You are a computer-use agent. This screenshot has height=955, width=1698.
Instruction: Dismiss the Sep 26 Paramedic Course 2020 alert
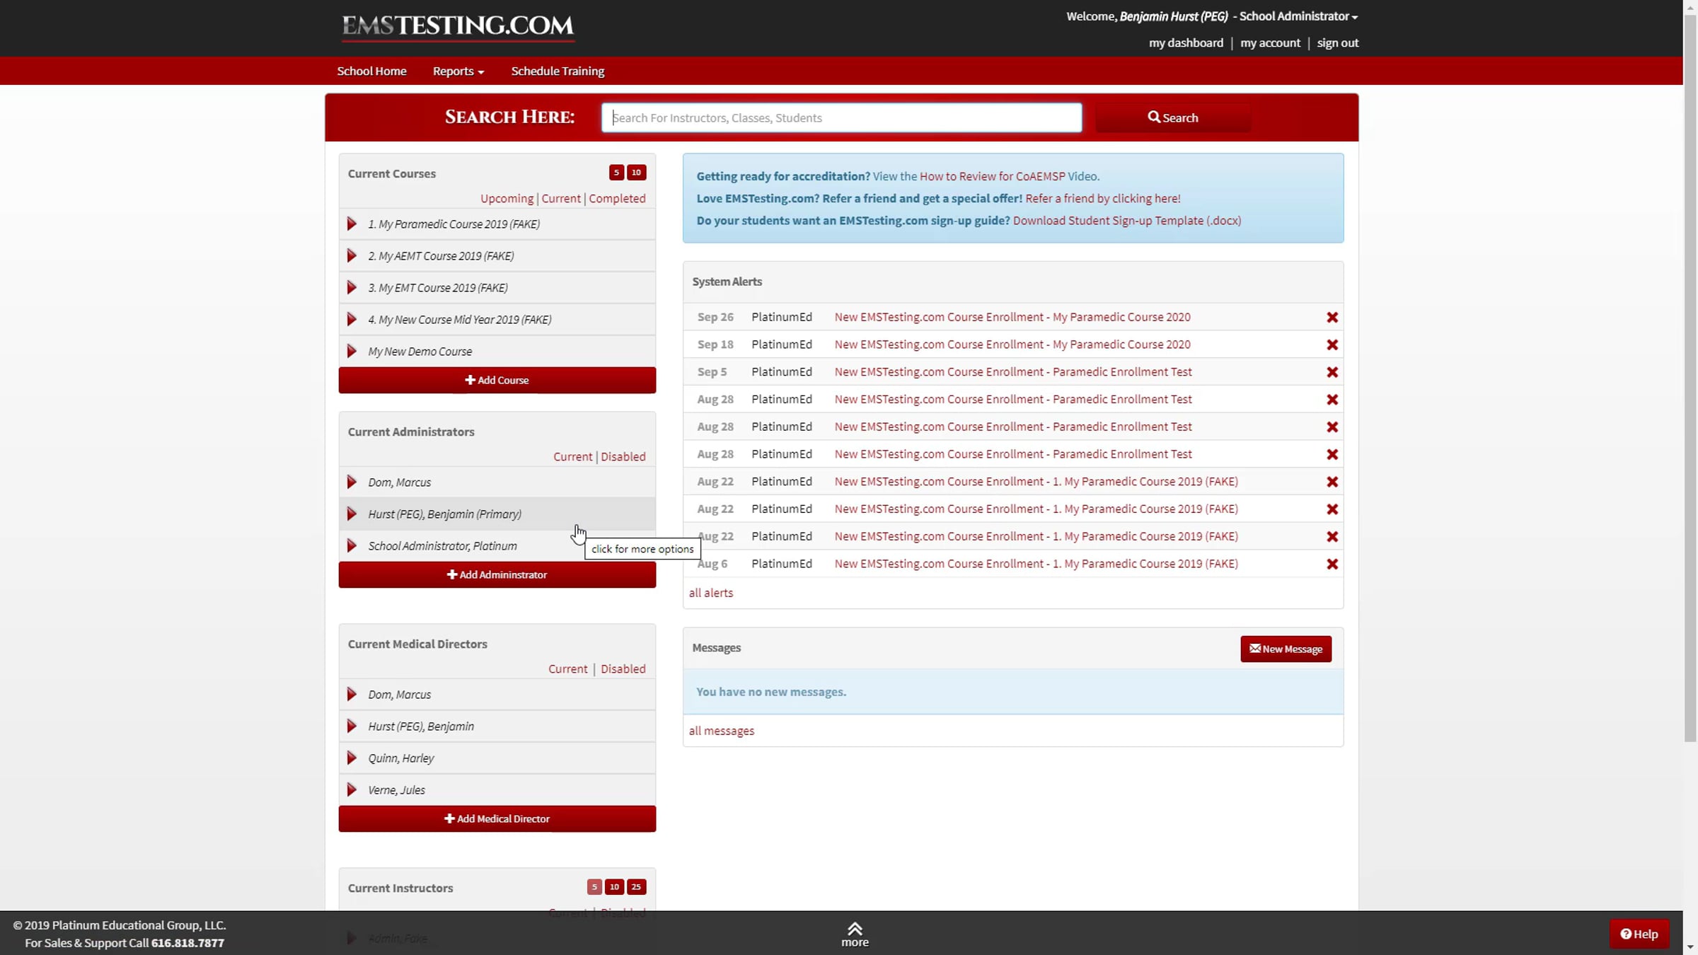pos(1332,317)
